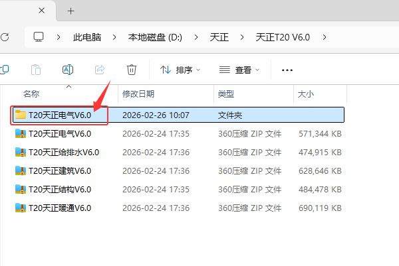Screen dimensions: 399x266
Task: Click the 文件夹 type cell
Action: 230,115
